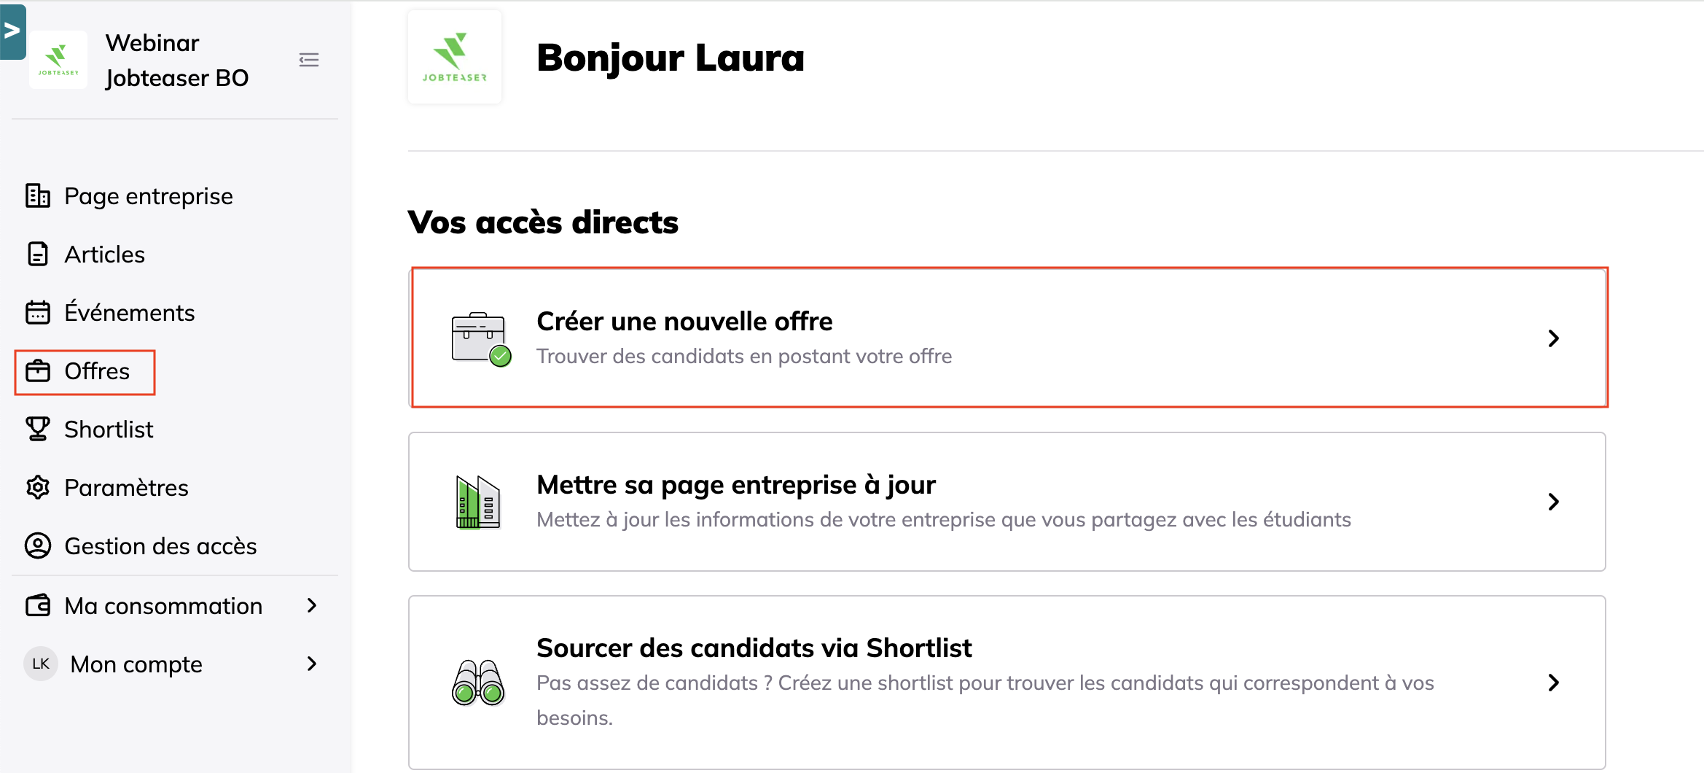This screenshot has width=1704, height=773.
Task: Click the Paramètres gear icon
Action: tap(38, 488)
